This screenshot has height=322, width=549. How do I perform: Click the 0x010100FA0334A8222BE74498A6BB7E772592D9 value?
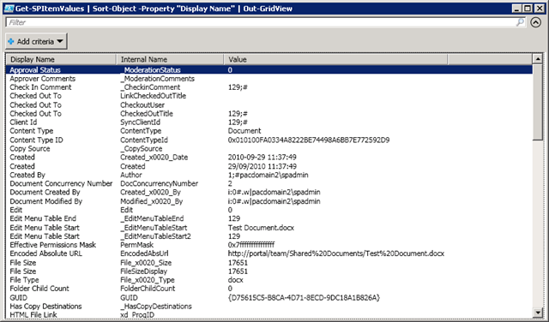click(x=309, y=140)
